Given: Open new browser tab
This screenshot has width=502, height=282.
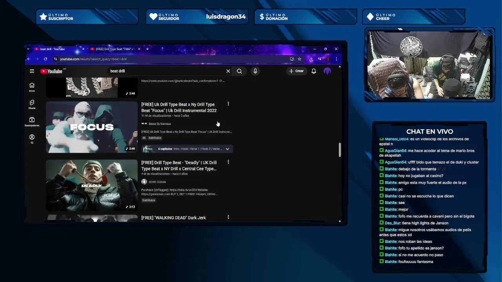Looking at the screenshot, I should click(x=147, y=49).
